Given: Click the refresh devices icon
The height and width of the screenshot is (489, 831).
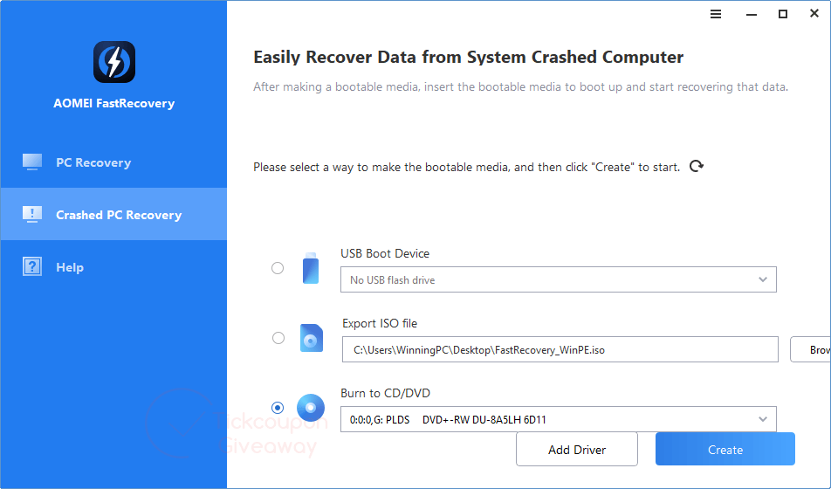Looking at the screenshot, I should 697,167.
